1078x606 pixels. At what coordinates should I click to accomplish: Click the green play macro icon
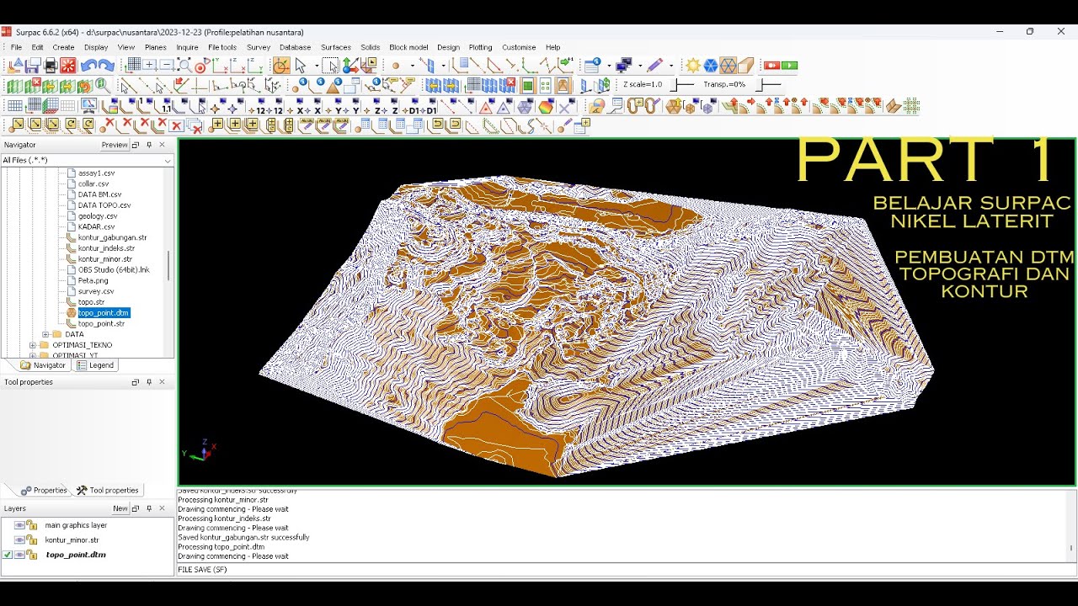click(x=789, y=65)
